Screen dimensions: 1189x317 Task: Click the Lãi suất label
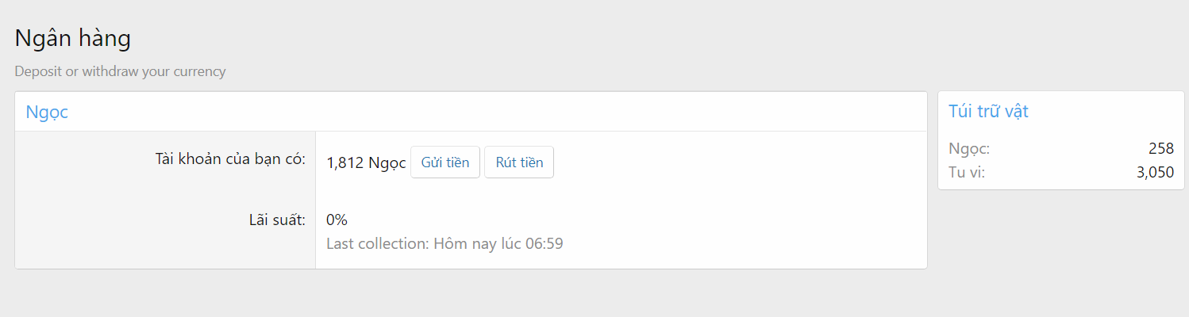(277, 220)
